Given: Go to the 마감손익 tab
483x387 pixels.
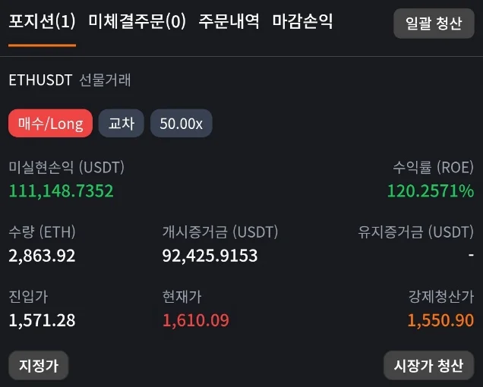Looking at the screenshot, I should click(x=302, y=22).
